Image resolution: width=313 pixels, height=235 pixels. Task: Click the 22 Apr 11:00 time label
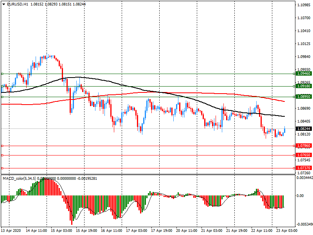(x=262, y=231)
